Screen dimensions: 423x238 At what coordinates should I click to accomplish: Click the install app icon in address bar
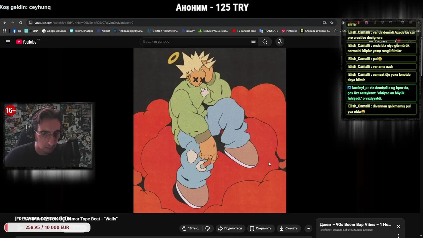[325, 23]
